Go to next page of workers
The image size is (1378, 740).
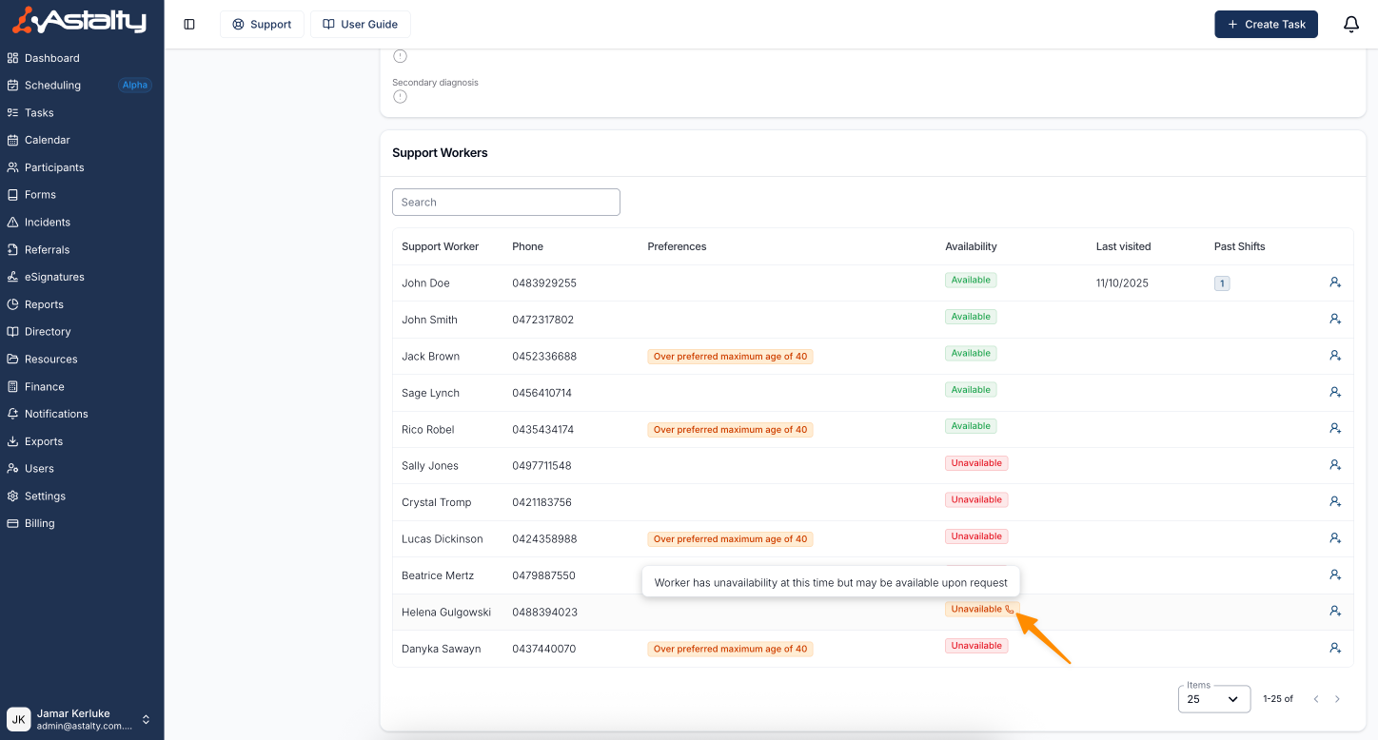1337,699
